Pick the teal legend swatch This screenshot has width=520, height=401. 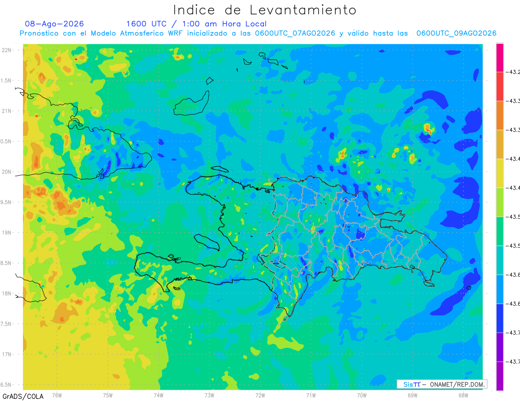pos(500,260)
